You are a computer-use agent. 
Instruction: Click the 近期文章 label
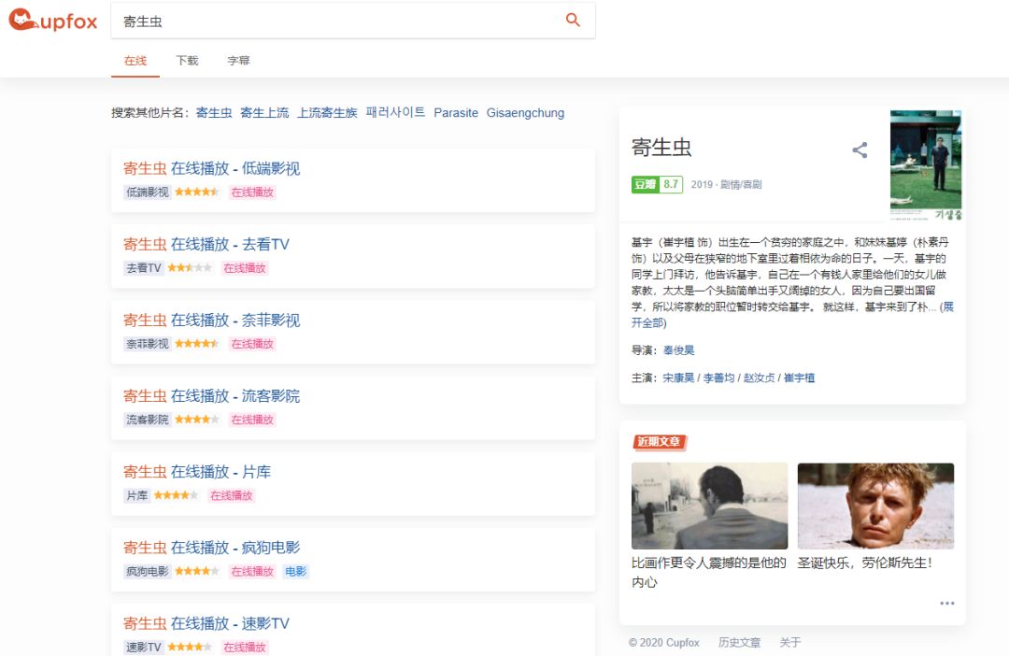click(660, 442)
